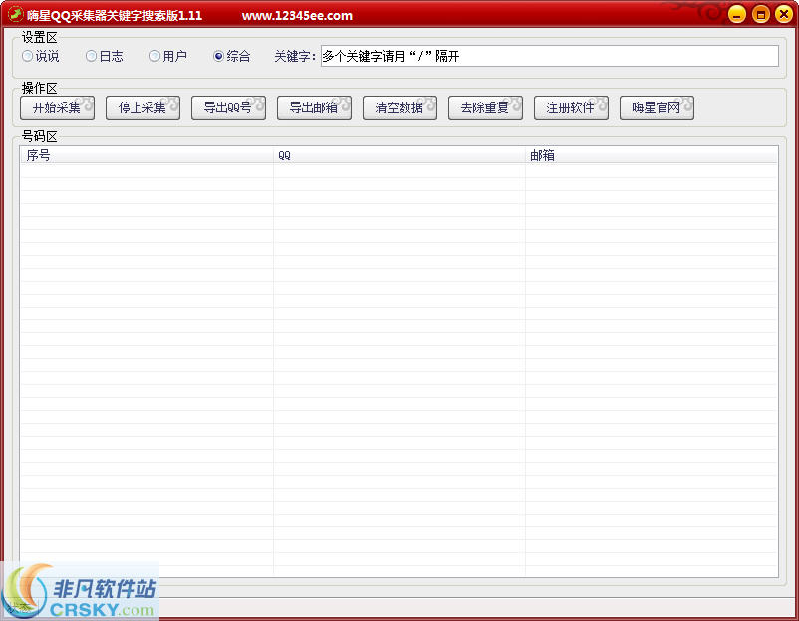Stop collecting via 停止采集 button

(x=142, y=107)
